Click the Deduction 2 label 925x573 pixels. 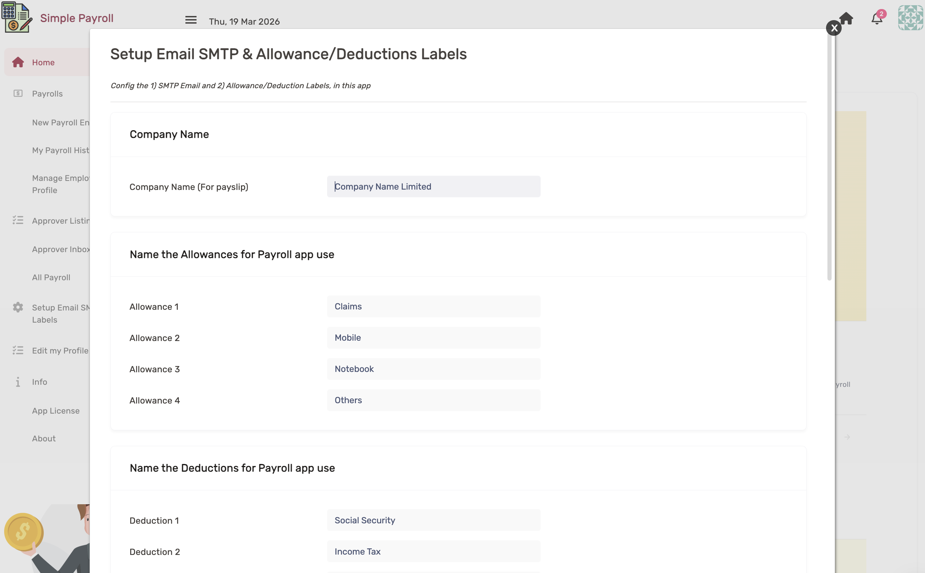(x=155, y=552)
